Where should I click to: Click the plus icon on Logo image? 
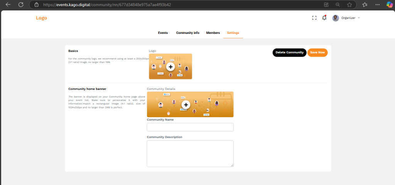[170, 67]
